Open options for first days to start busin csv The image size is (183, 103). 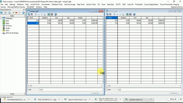90,99
